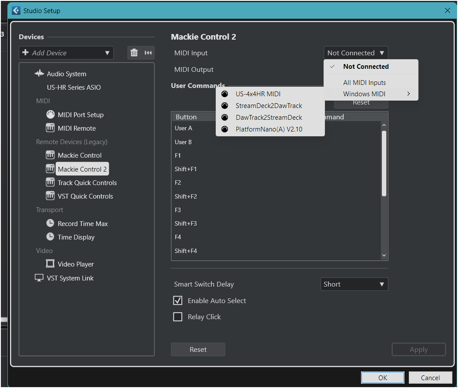Expand the Windows MIDI submenu arrow
Viewport: 458px width, 388px height.
pos(409,94)
